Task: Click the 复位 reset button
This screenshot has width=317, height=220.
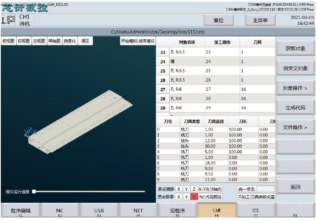Action: tap(218, 20)
